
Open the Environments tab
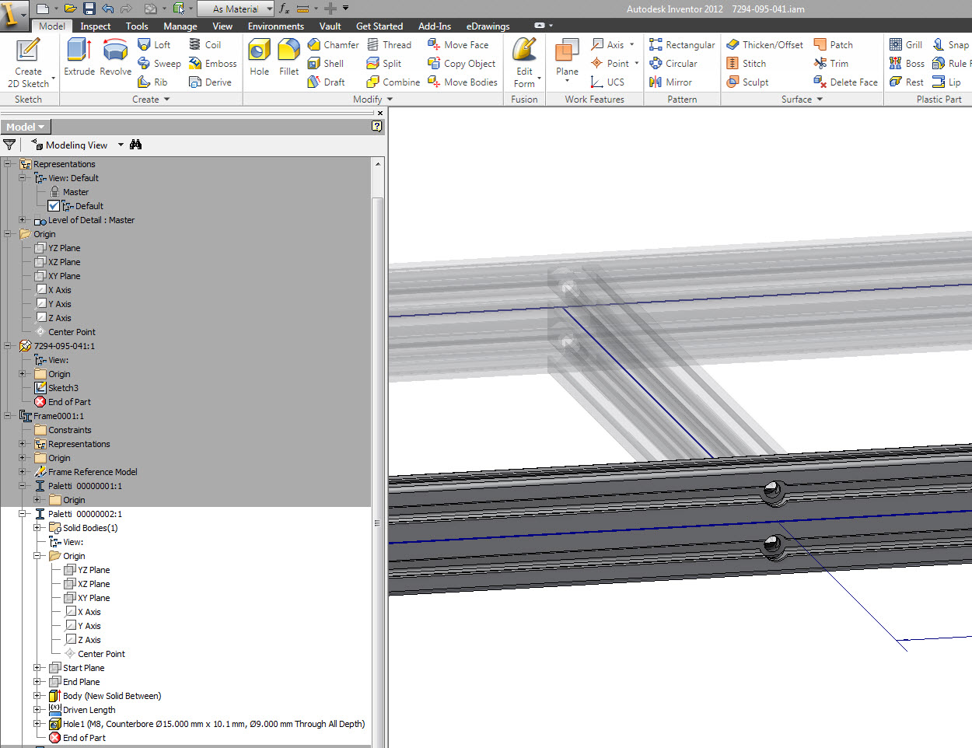276,26
